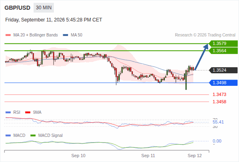This screenshot has height=162, width=239.
Task: Click the 1.3473 red support label
Action: click(219, 94)
